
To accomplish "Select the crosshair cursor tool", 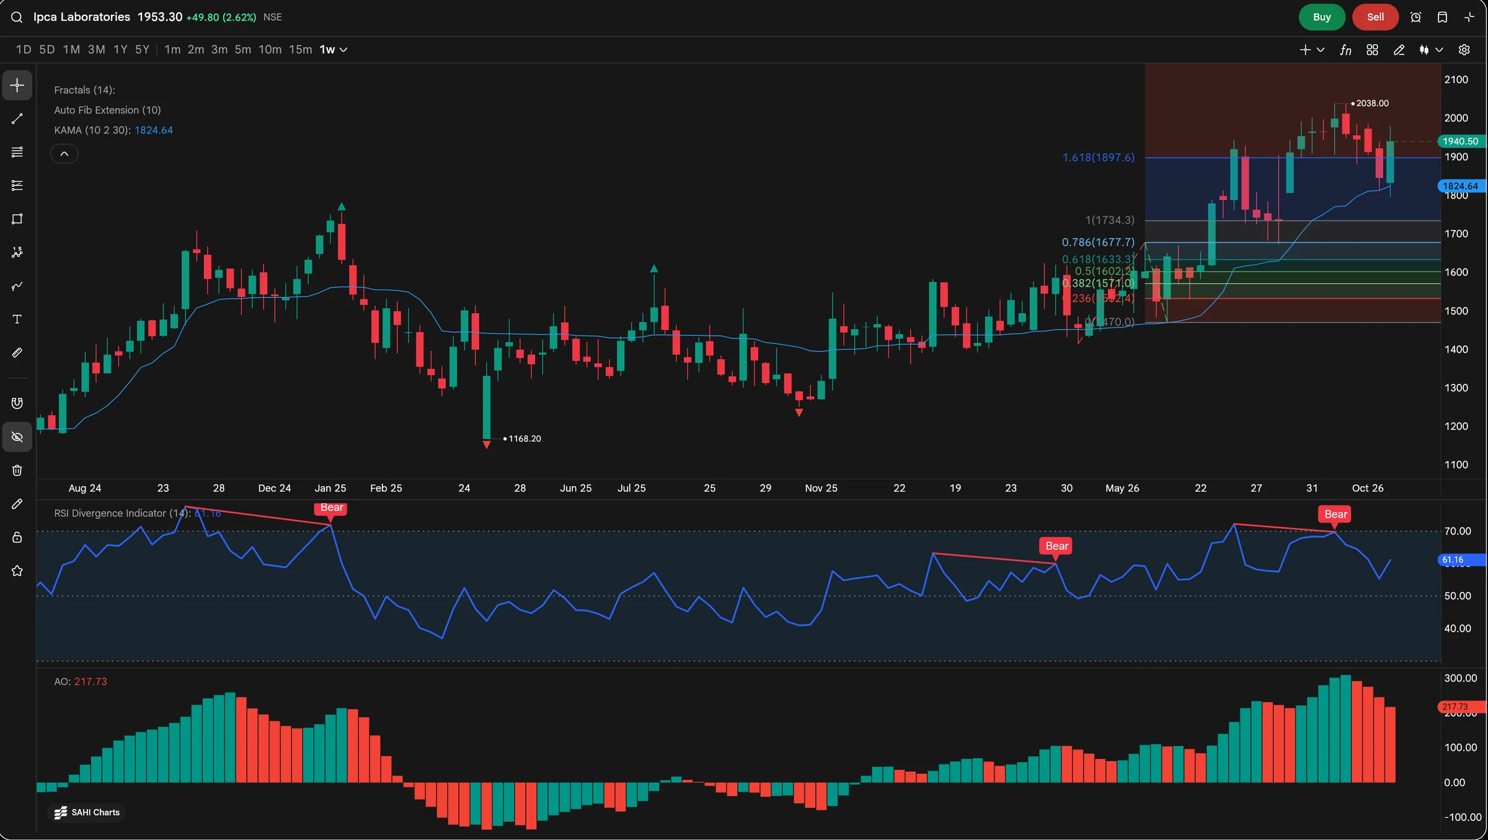I will click(x=17, y=85).
